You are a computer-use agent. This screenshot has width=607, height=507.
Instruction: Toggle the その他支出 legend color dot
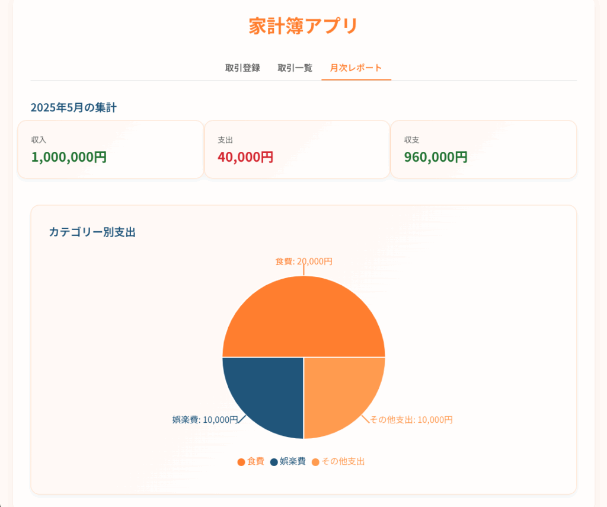pos(315,462)
